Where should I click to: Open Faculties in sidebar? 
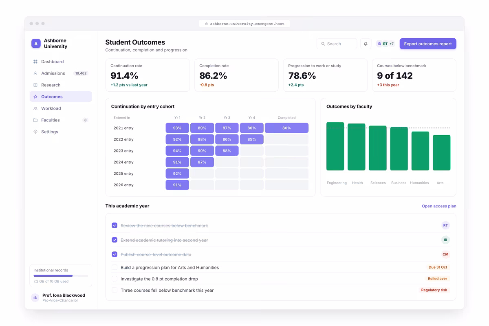61,120
